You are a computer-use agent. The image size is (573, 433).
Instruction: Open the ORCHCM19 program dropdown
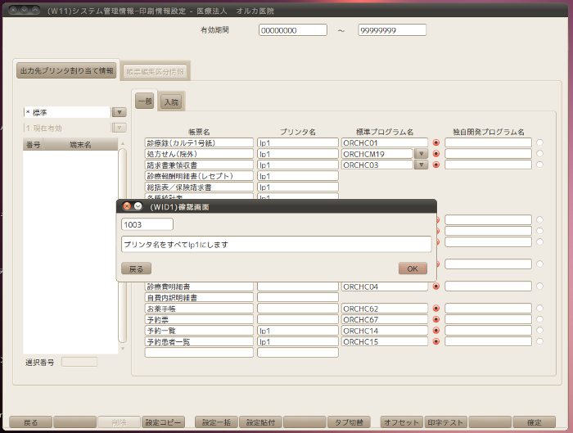click(x=420, y=154)
